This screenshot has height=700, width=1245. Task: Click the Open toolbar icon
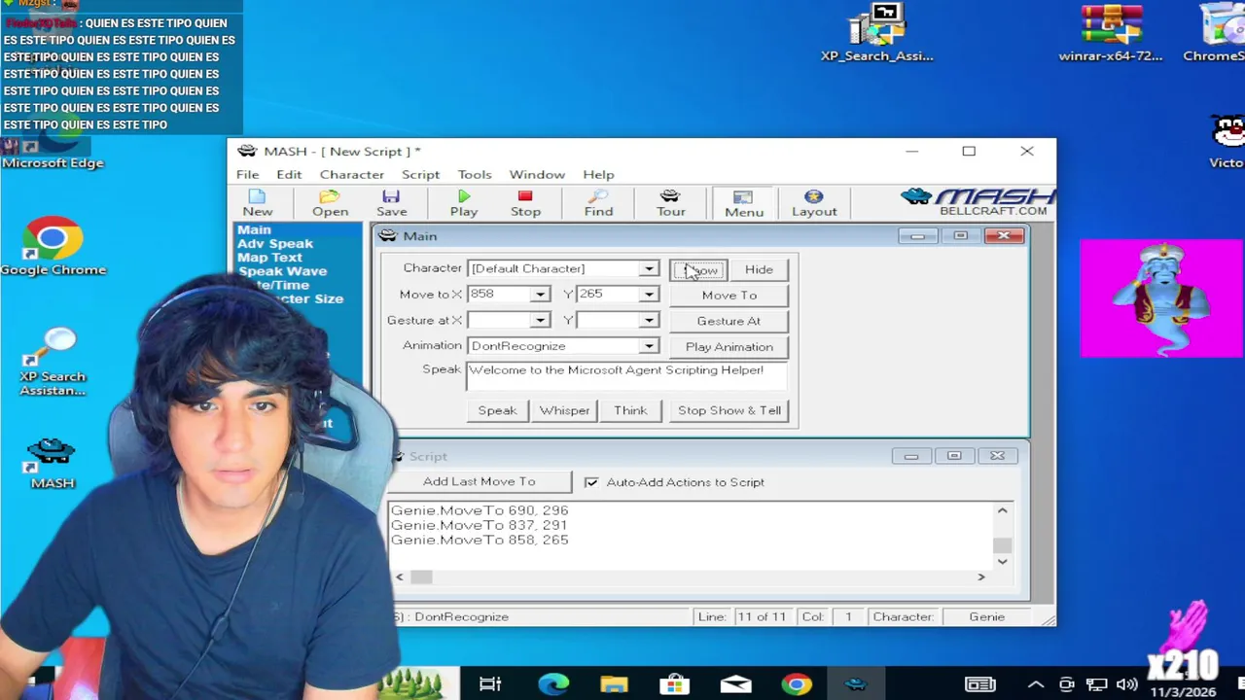pyautogui.click(x=330, y=203)
